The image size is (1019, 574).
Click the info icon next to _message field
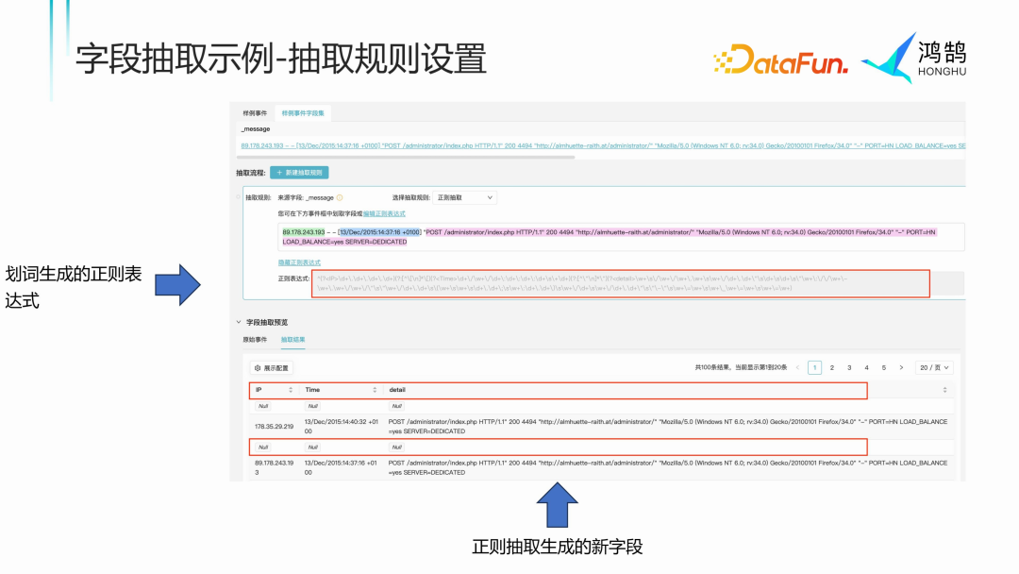[x=340, y=197]
